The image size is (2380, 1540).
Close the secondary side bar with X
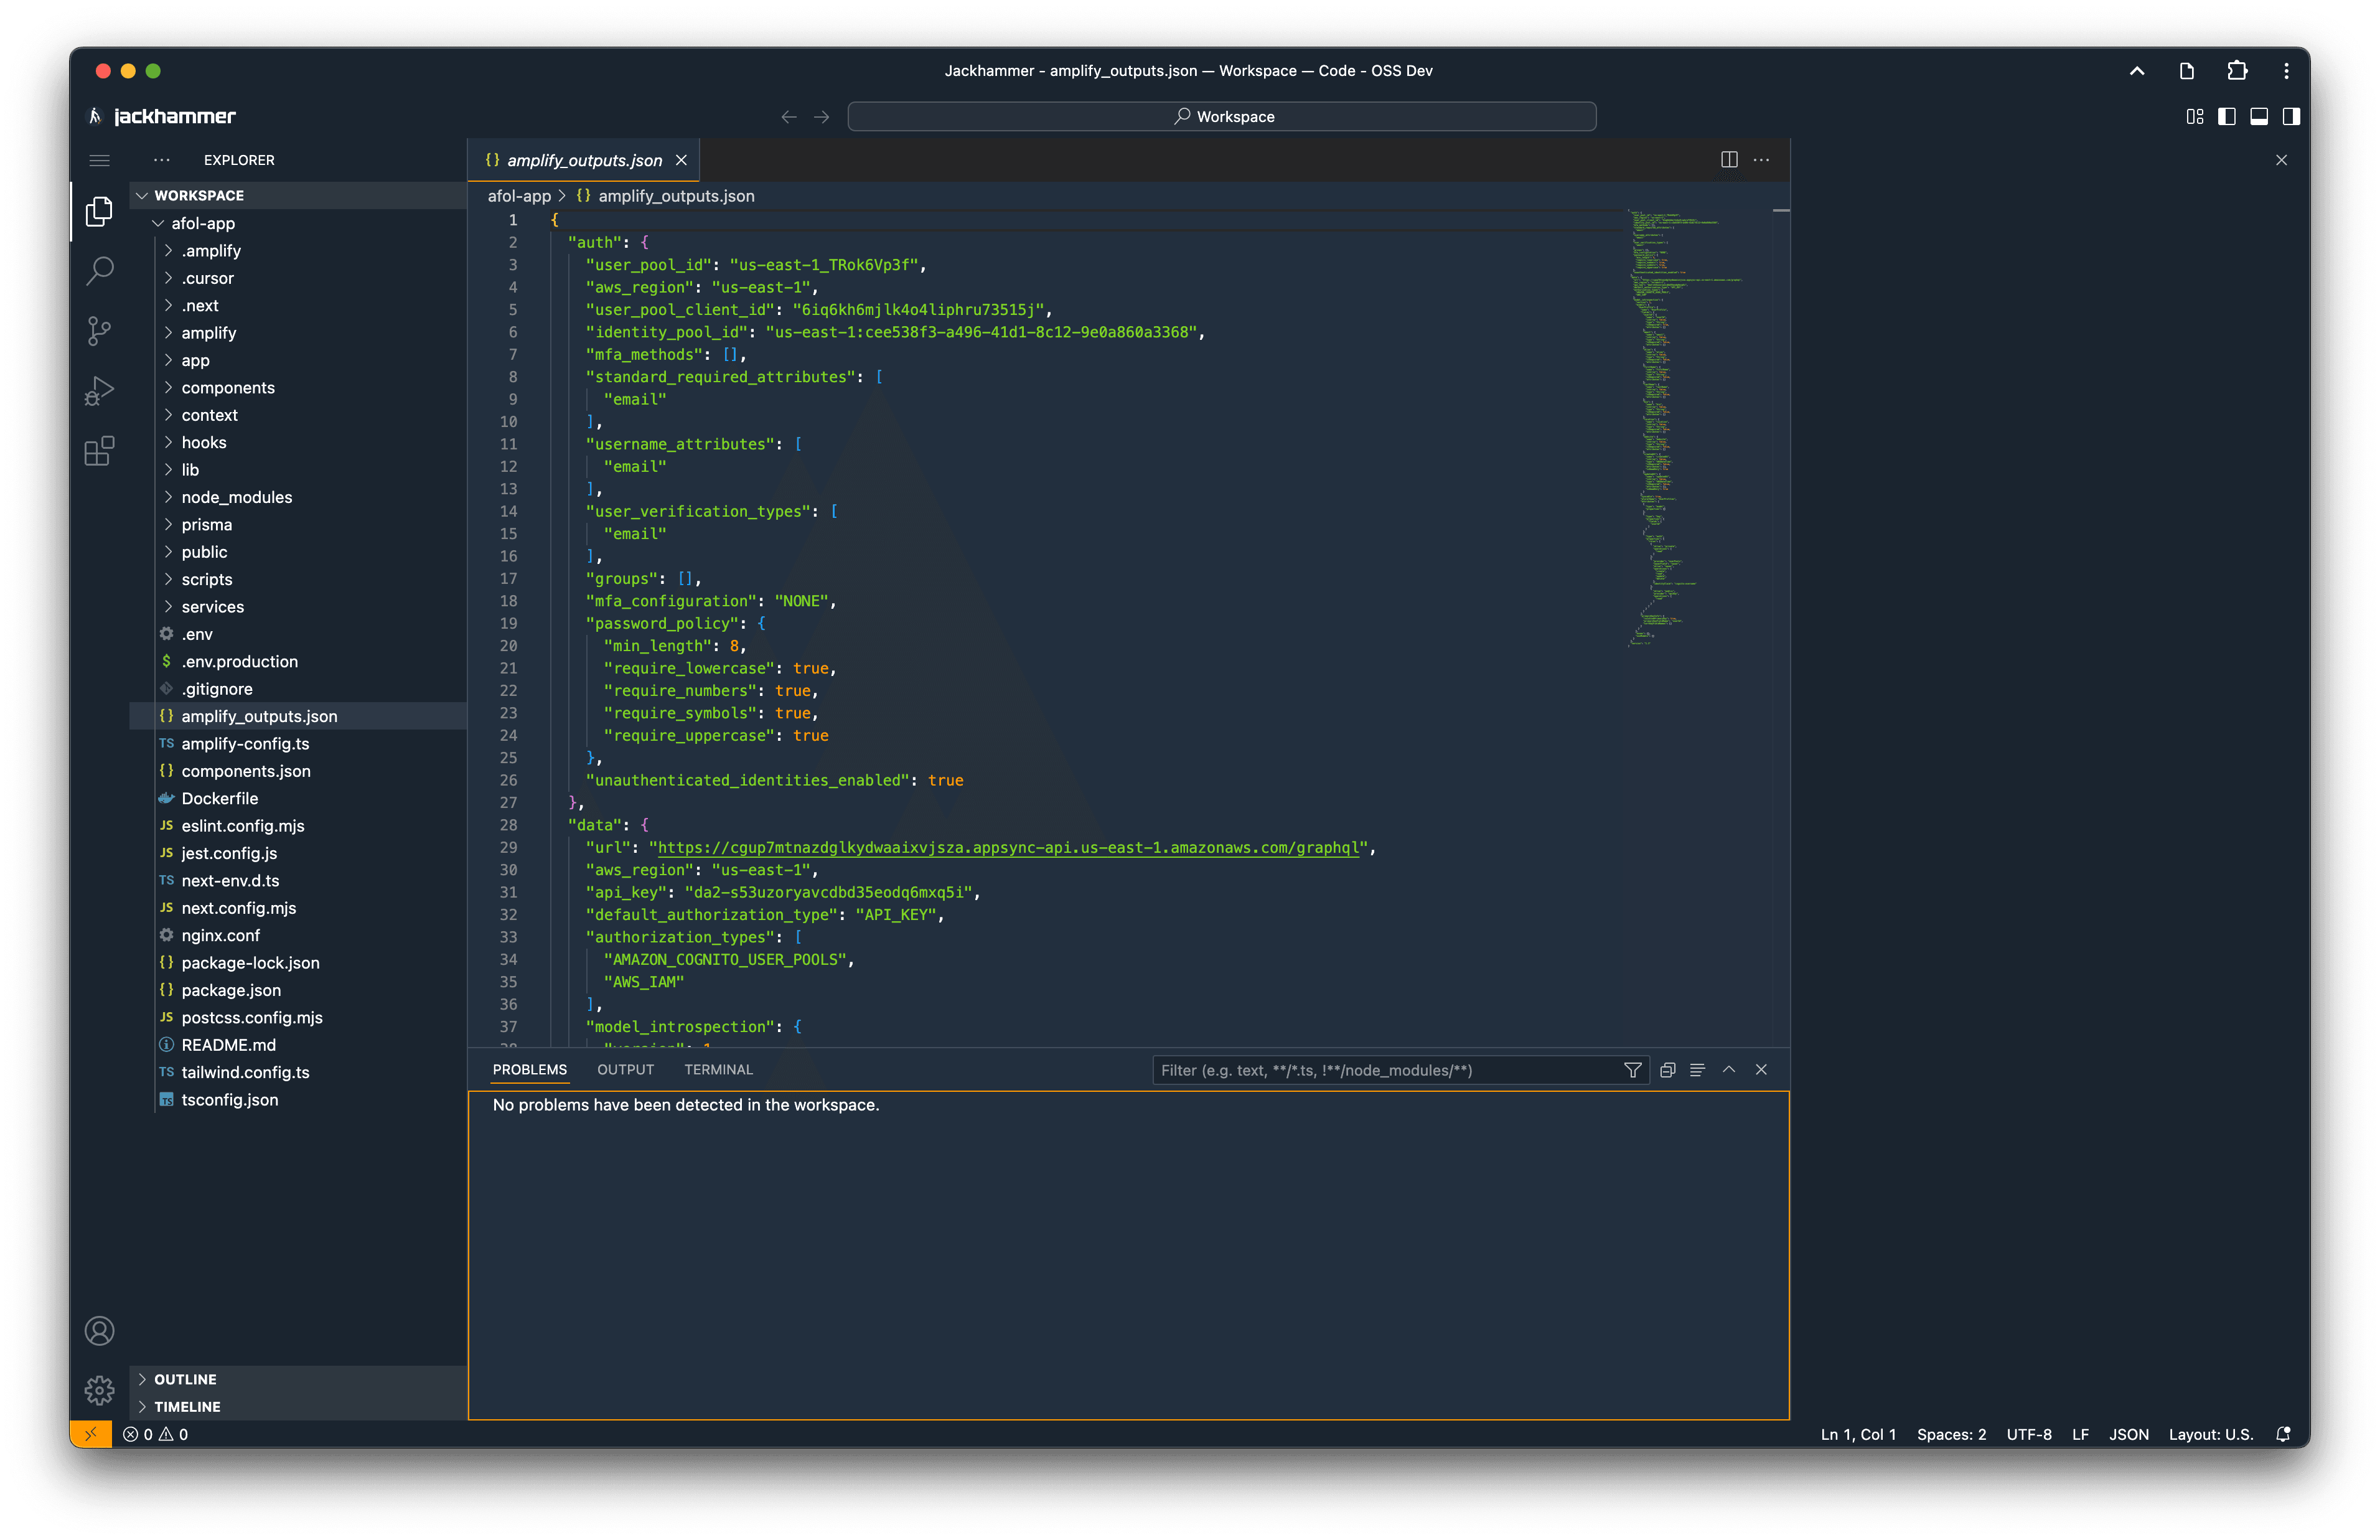point(2281,160)
